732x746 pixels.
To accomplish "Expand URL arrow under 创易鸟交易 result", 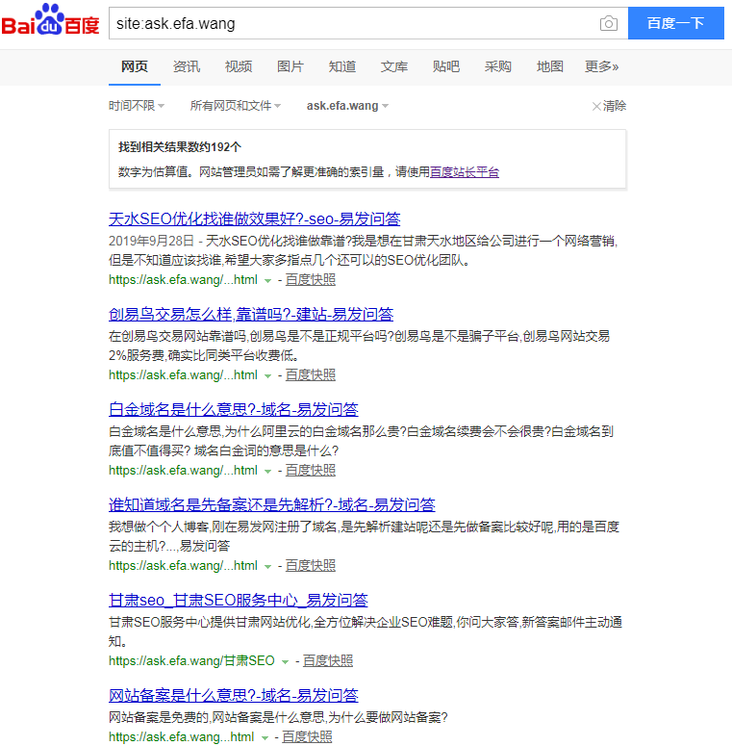I will pyautogui.click(x=267, y=375).
